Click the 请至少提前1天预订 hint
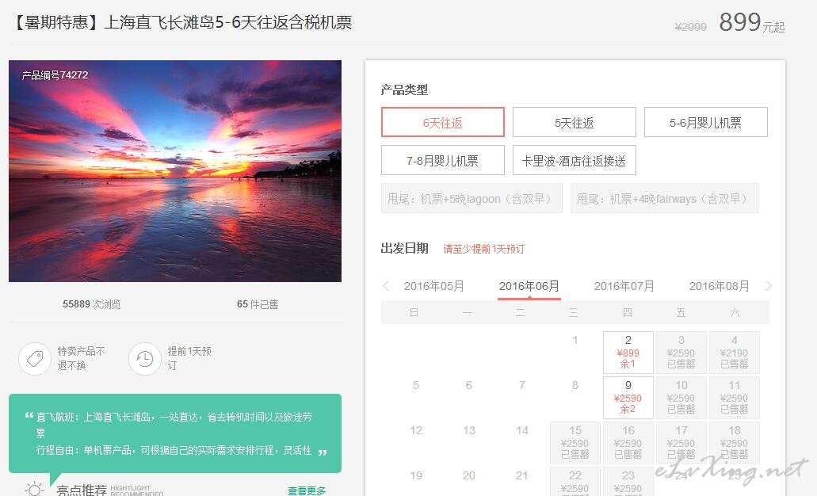The image size is (817, 496). coord(483,249)
